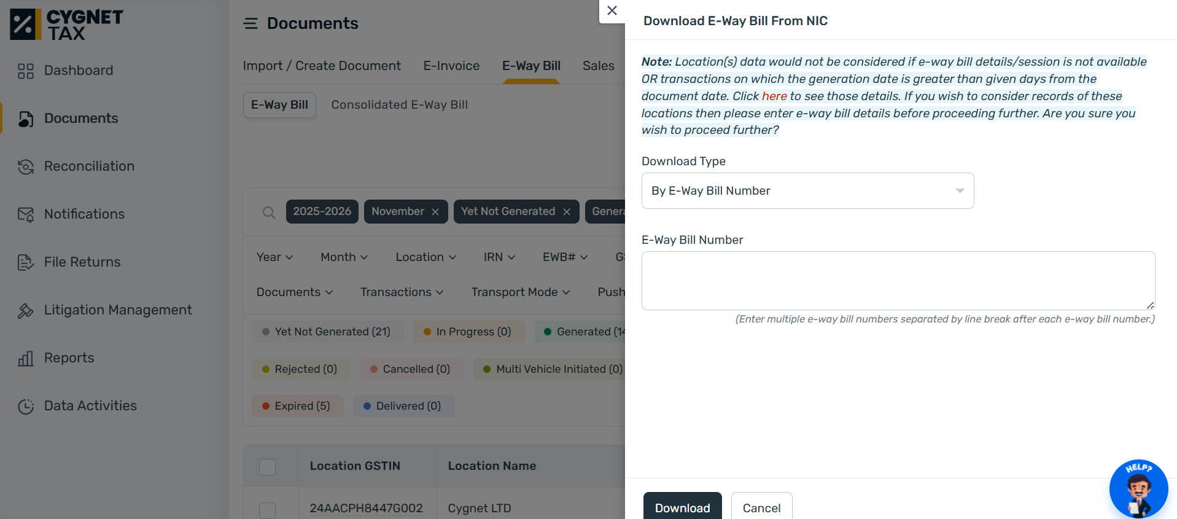Remove the November filter chip

coord(435,212)
